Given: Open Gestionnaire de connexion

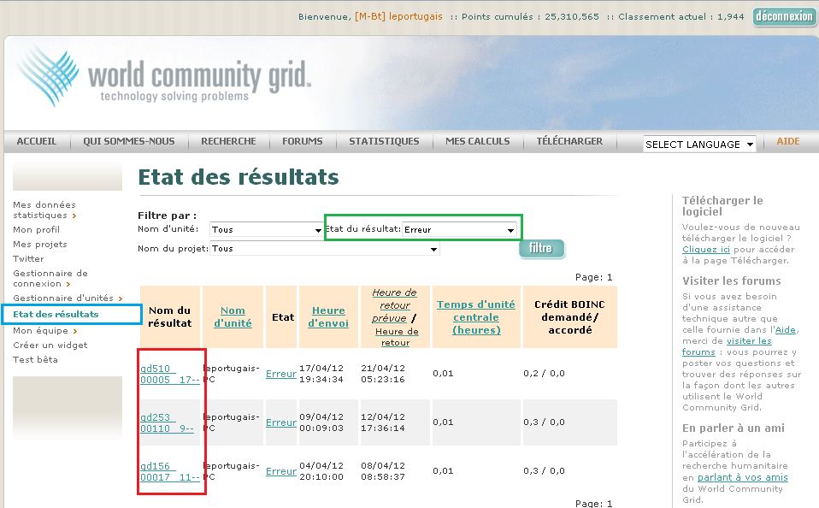Looking at the screenshot, I should click(x=50, y=278).
